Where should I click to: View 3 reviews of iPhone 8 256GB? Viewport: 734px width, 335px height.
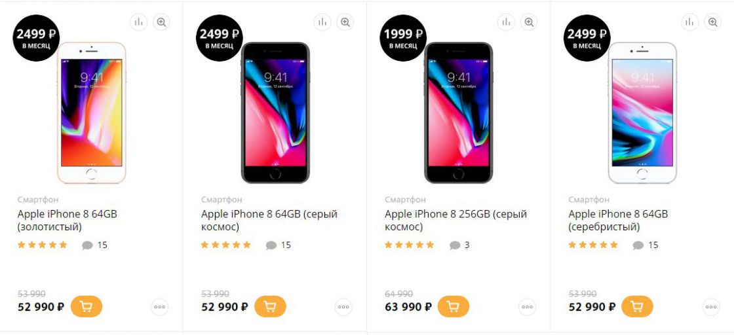coord(459,245)
